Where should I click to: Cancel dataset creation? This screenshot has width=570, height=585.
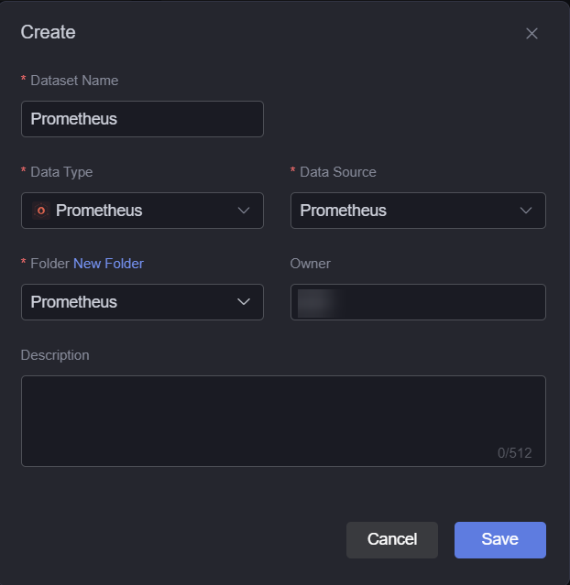click(x=392, y=540)
